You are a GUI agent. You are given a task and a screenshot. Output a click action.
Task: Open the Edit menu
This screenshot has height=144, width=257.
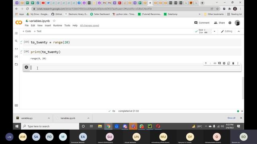click(x=33, y=26)
